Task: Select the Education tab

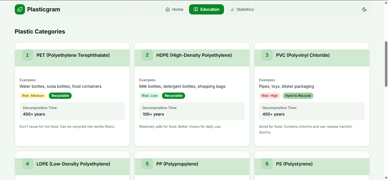Action: pos(206,9)
